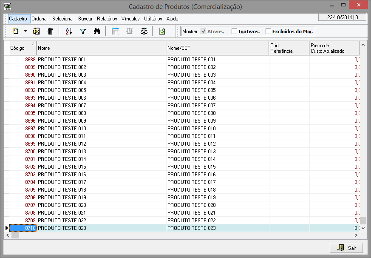This screenshot has width=371, height=258.
Task: Select the row PRODUTO TESTE 010
Action: 62,129
